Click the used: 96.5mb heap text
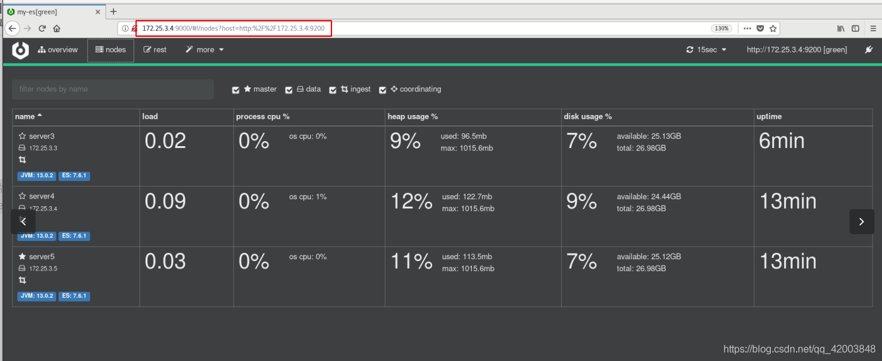The width and height of the screenshot is (882, 361). tap(464, 136)
